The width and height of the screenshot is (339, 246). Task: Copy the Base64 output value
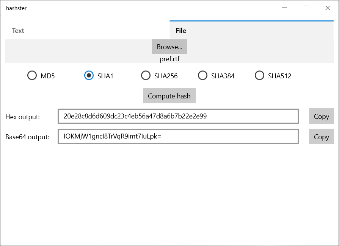pos(321,137)
